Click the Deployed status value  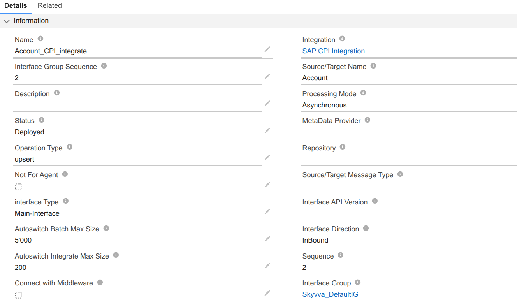(30, 132)
